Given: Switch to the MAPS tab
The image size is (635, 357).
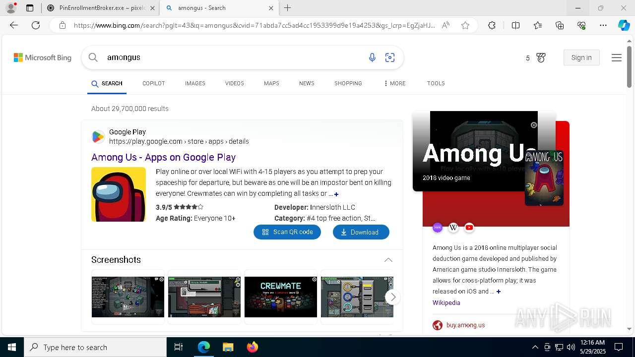Looking at the screenshot, I should click(271, 83).
